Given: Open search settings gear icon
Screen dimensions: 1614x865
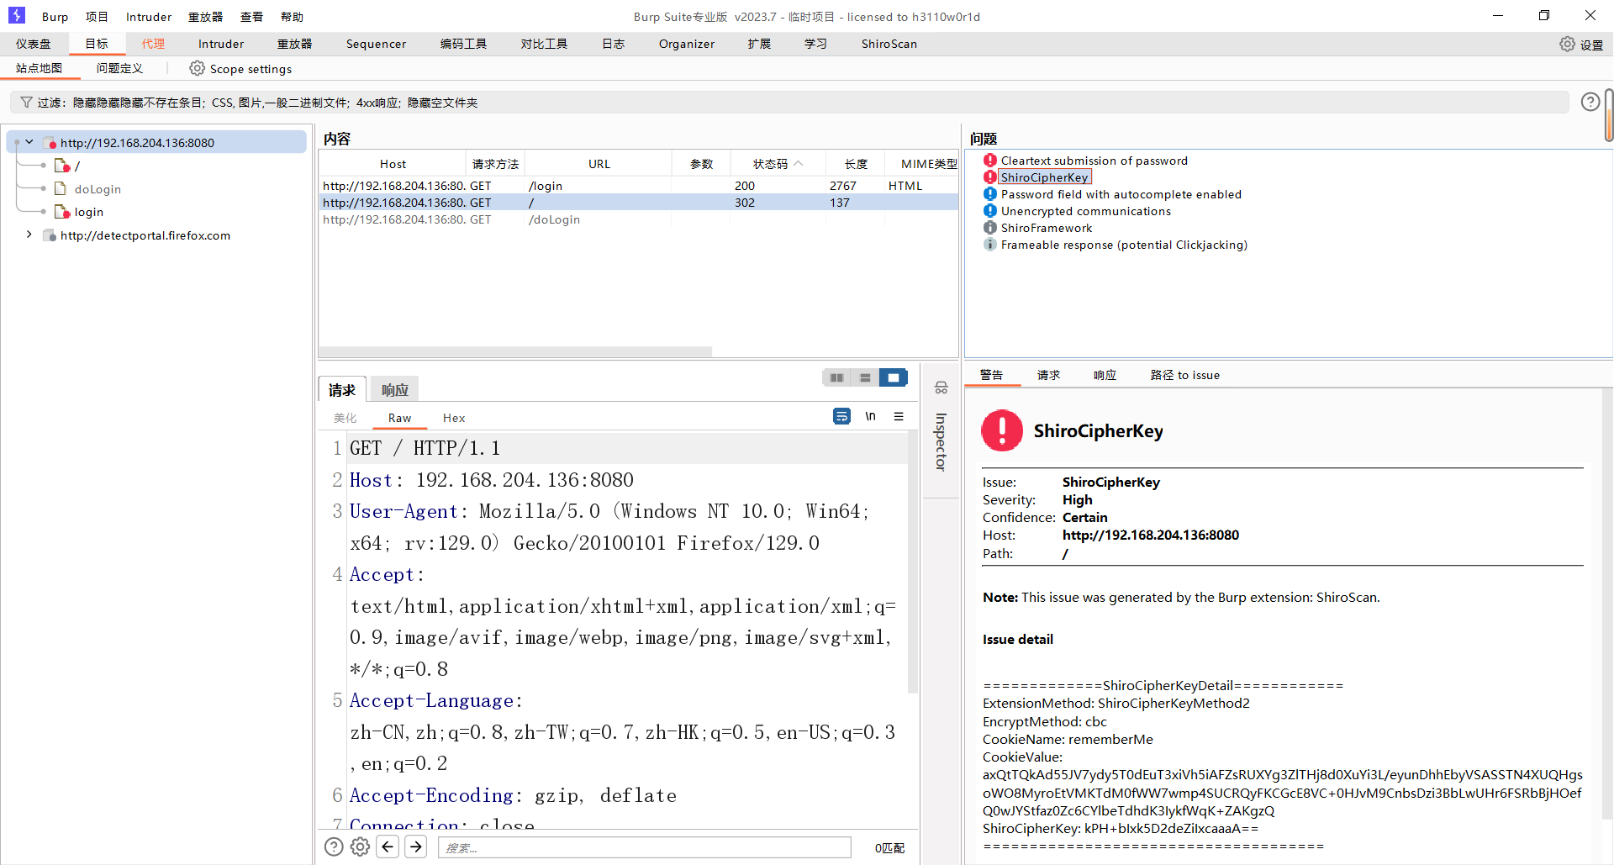Looking at the screenshot, I should [360, 847].
